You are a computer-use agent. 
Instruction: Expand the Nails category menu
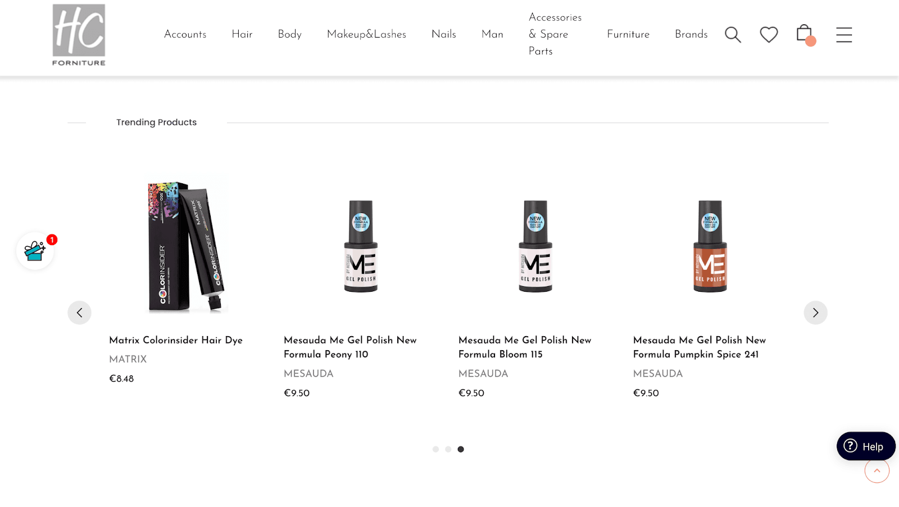click(x=444, y=34)
